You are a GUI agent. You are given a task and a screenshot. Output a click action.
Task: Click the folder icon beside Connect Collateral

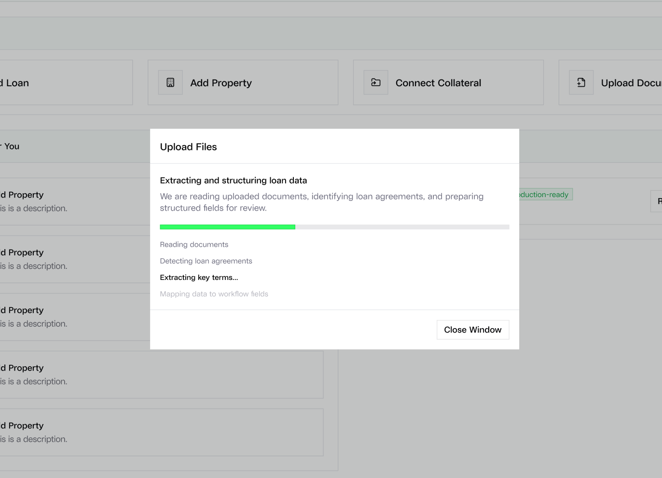pos(376,82)
